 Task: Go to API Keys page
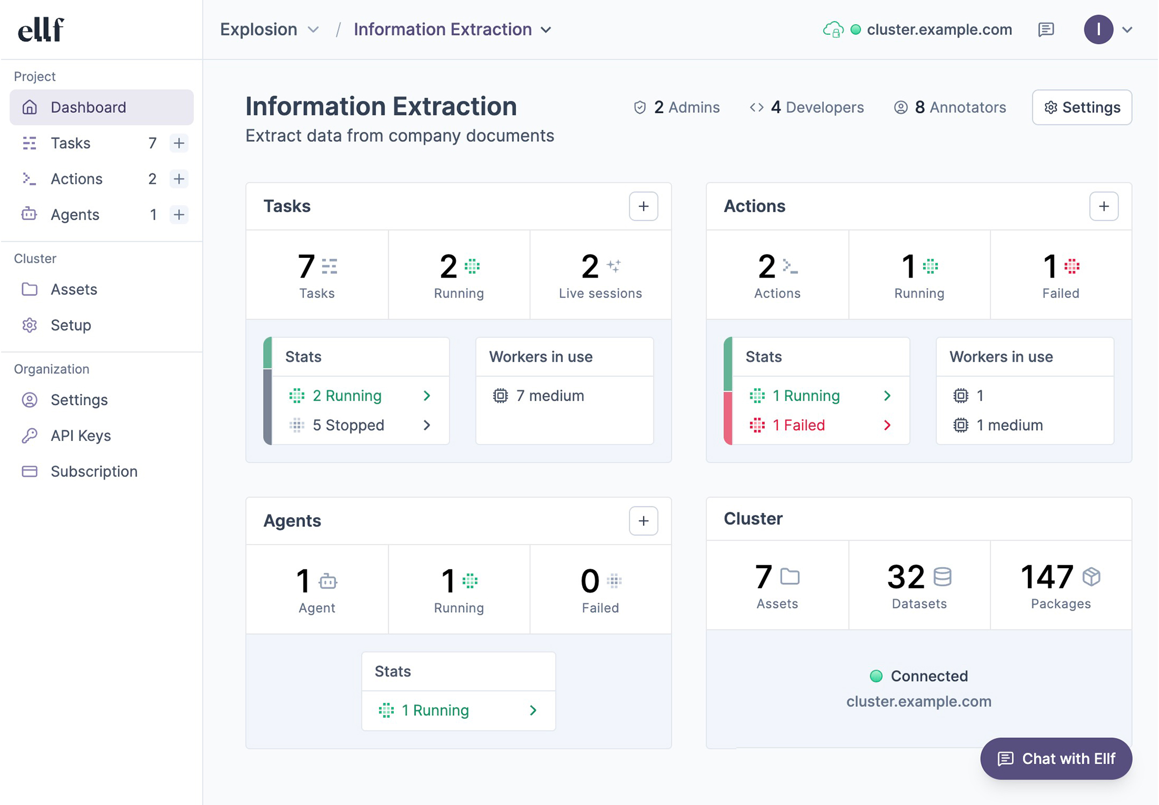[x=81, y=436]
